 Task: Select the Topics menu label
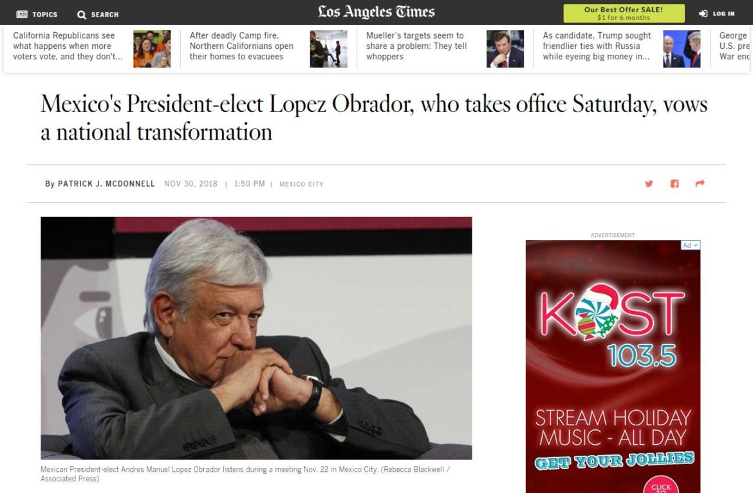(x=44, y=15)
